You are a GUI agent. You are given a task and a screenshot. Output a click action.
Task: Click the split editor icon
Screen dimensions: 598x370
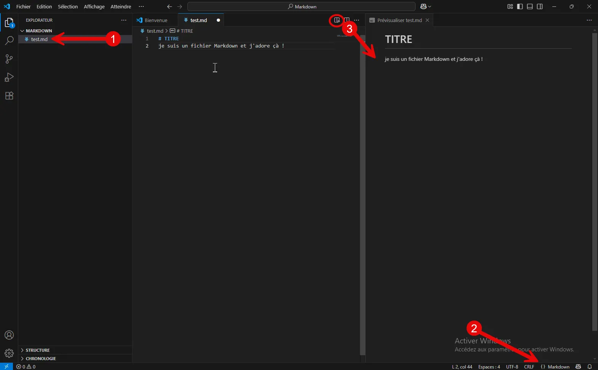347,20
